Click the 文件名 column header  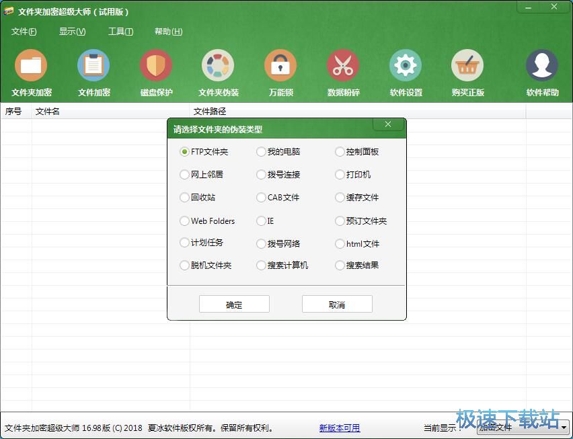[x=48, y=111]
